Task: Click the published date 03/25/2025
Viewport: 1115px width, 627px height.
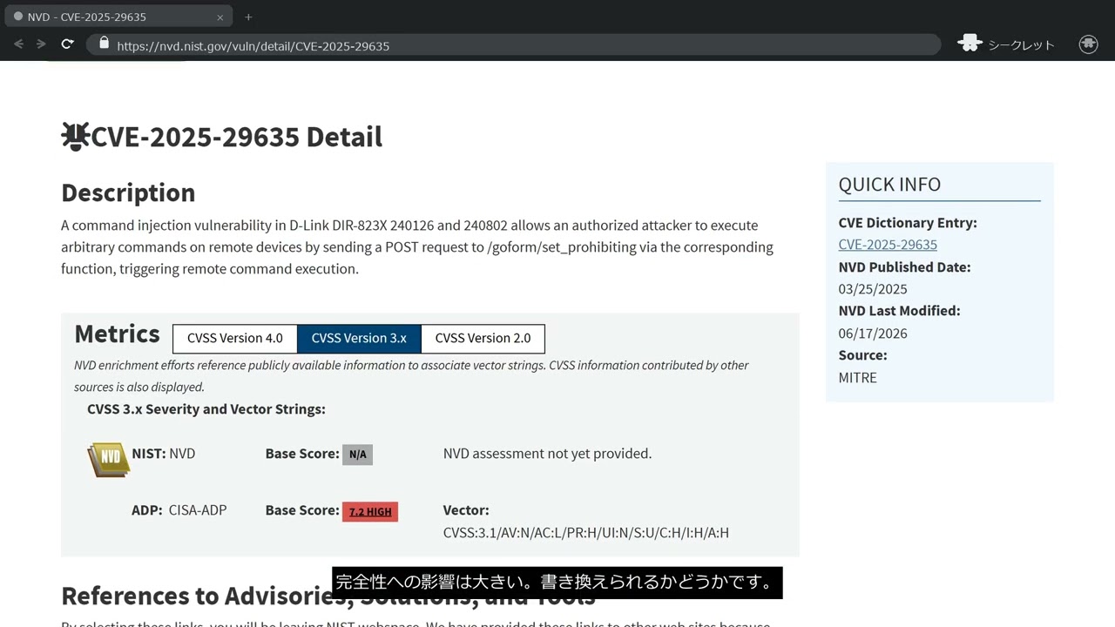Action: pos(873,289)
